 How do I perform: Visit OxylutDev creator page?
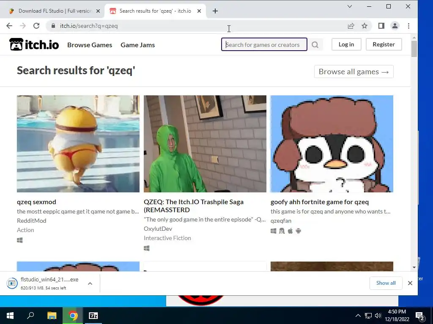pos(158,229)
